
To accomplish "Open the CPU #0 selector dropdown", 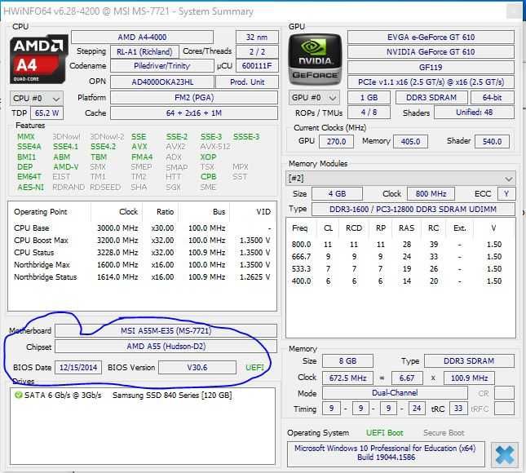I will point(36,99).
